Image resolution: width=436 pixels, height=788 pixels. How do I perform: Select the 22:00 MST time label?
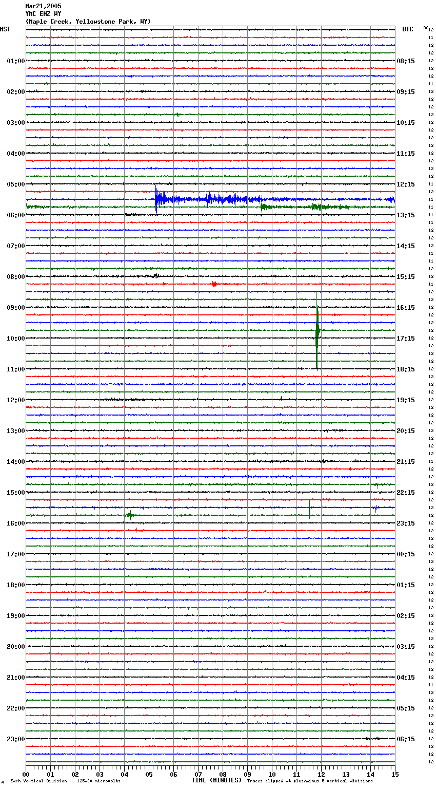click(x=16, y=708)
